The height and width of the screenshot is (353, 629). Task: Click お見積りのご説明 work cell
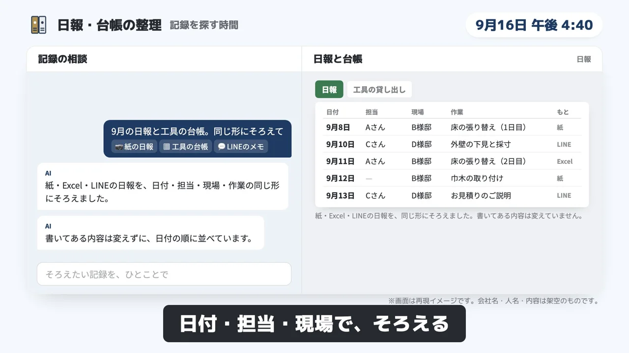pos(481,196)
